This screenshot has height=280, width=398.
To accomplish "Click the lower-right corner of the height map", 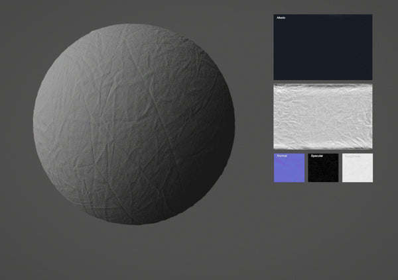I will click(367, 145).
